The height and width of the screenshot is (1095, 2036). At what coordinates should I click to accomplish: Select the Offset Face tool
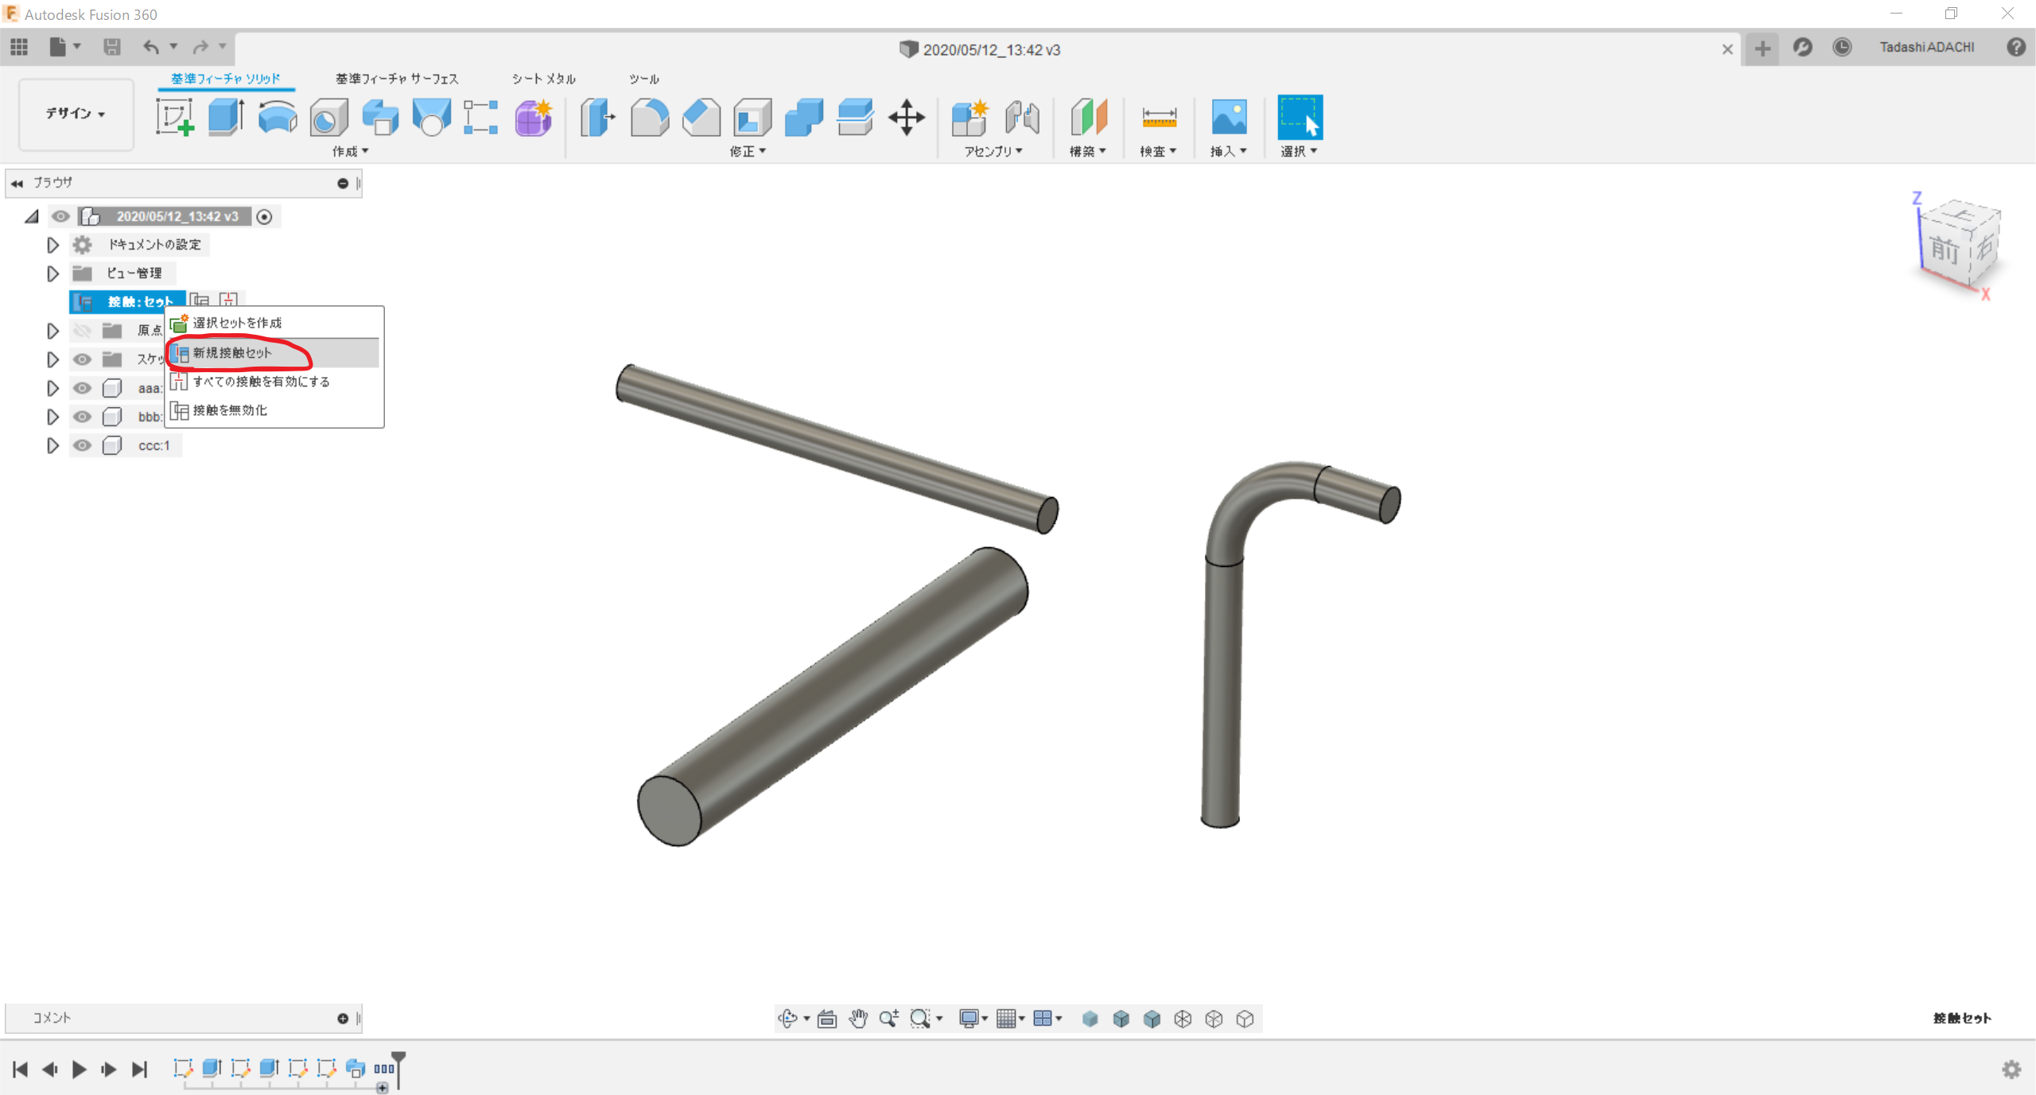855,118
